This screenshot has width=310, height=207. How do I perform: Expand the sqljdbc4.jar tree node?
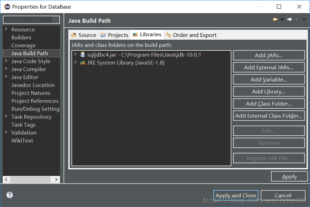76,55
